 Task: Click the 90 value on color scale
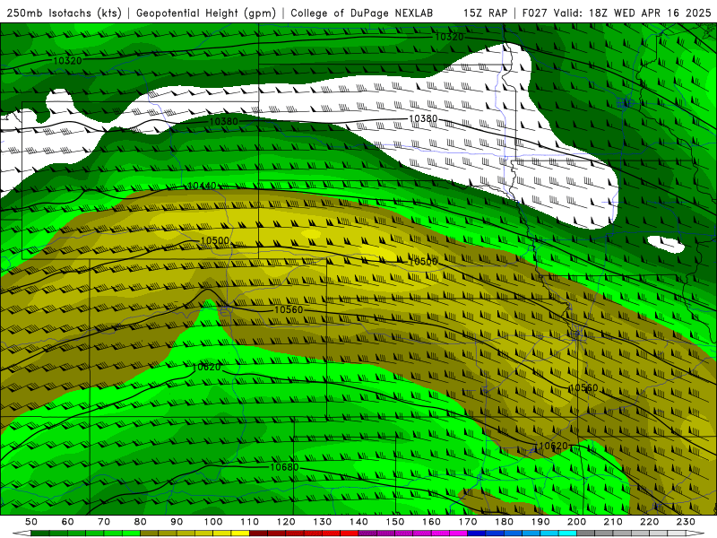[177, 522]
